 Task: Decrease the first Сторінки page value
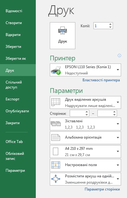pos(87,115)
